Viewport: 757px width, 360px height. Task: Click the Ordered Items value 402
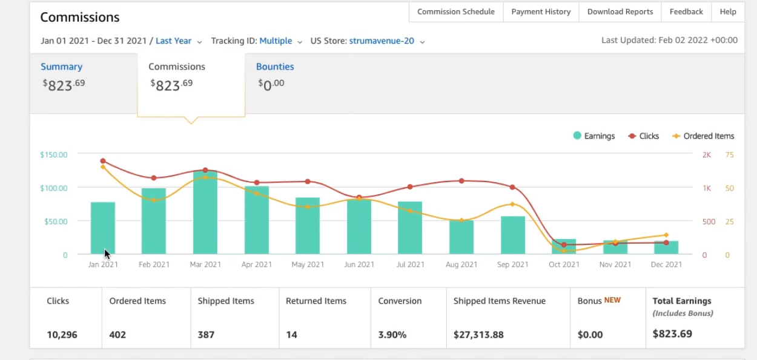click(x=117, y=335)
